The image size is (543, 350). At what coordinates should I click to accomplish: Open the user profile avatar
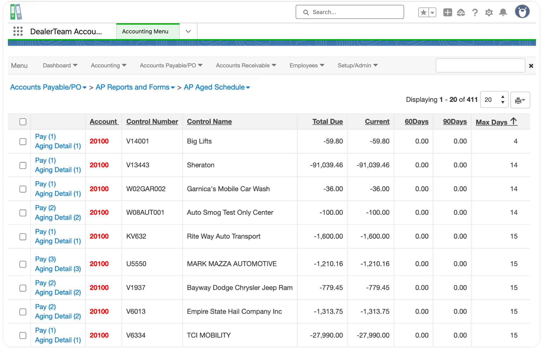[x=522, y=12]
